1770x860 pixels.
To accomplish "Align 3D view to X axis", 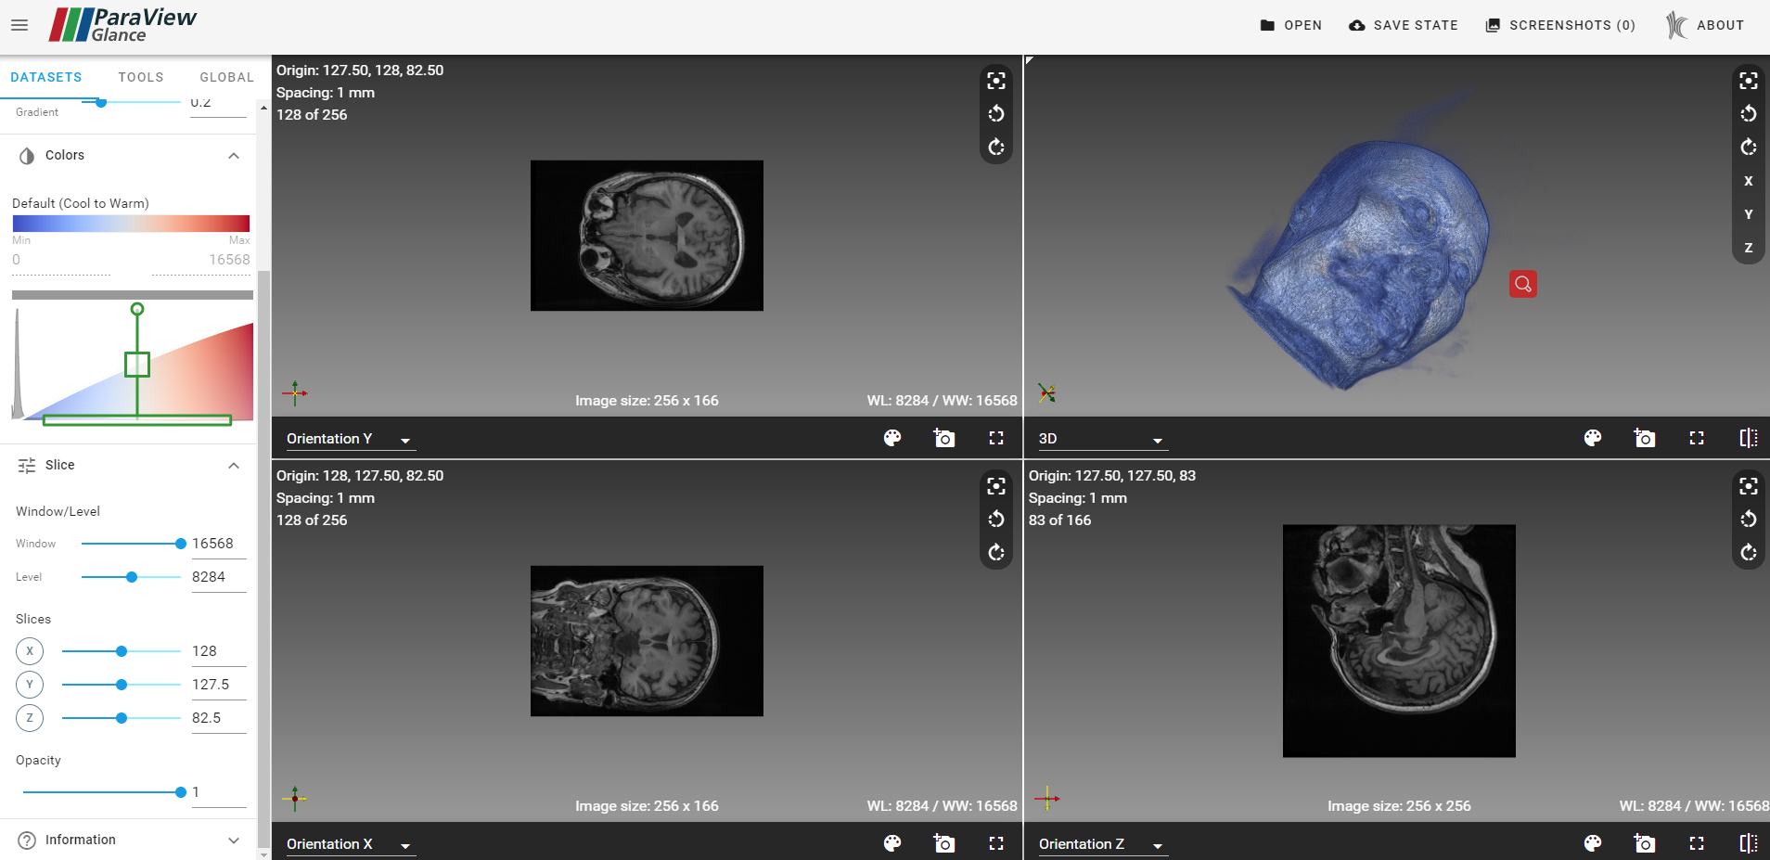I will [x=1749, y=181].
